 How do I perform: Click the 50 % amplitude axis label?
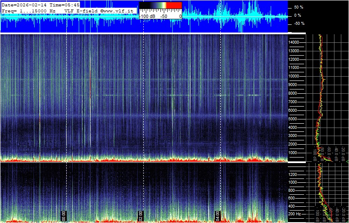click(298, 7)
